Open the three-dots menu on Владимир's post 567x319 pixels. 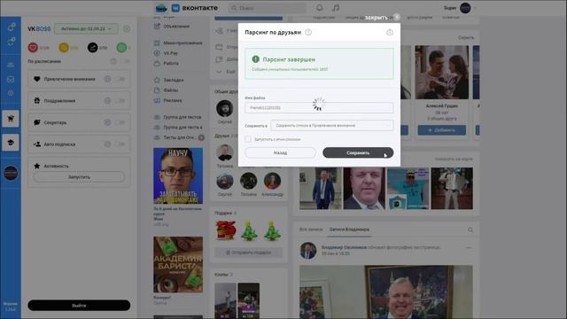(469, 248)
